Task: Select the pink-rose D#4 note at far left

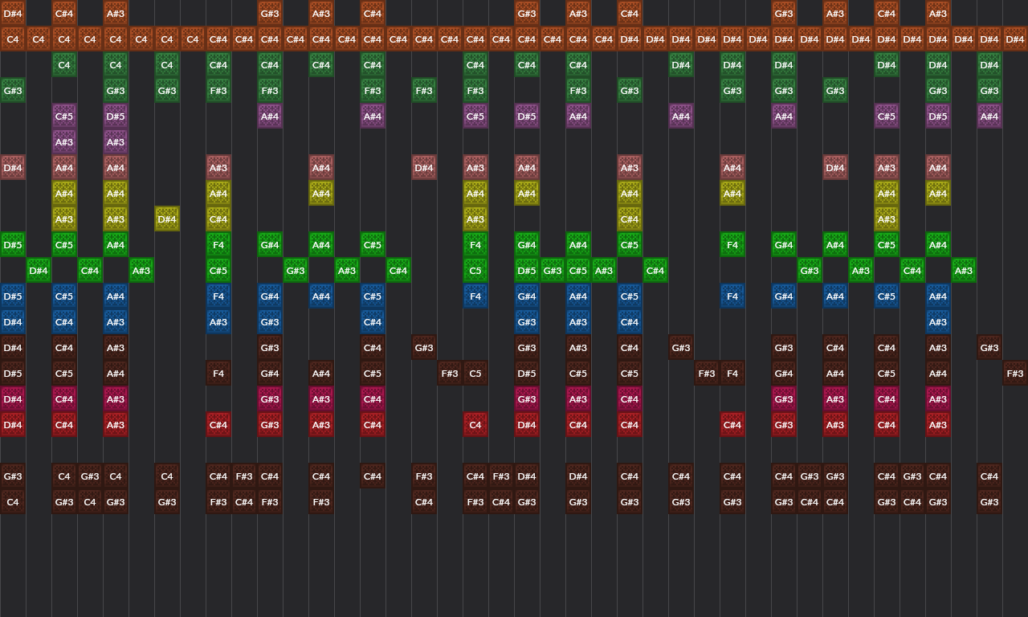Action: coord(13,167)
